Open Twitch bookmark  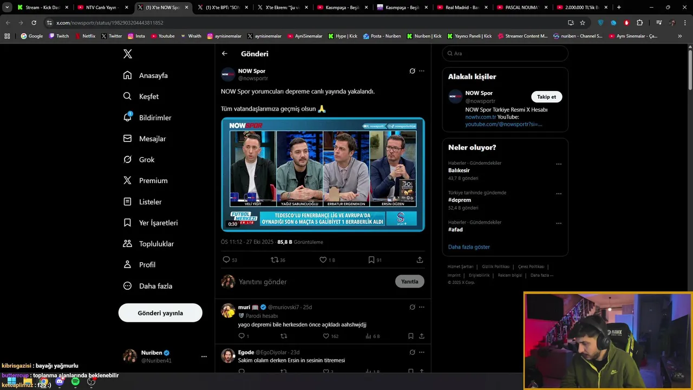[59, 36]
